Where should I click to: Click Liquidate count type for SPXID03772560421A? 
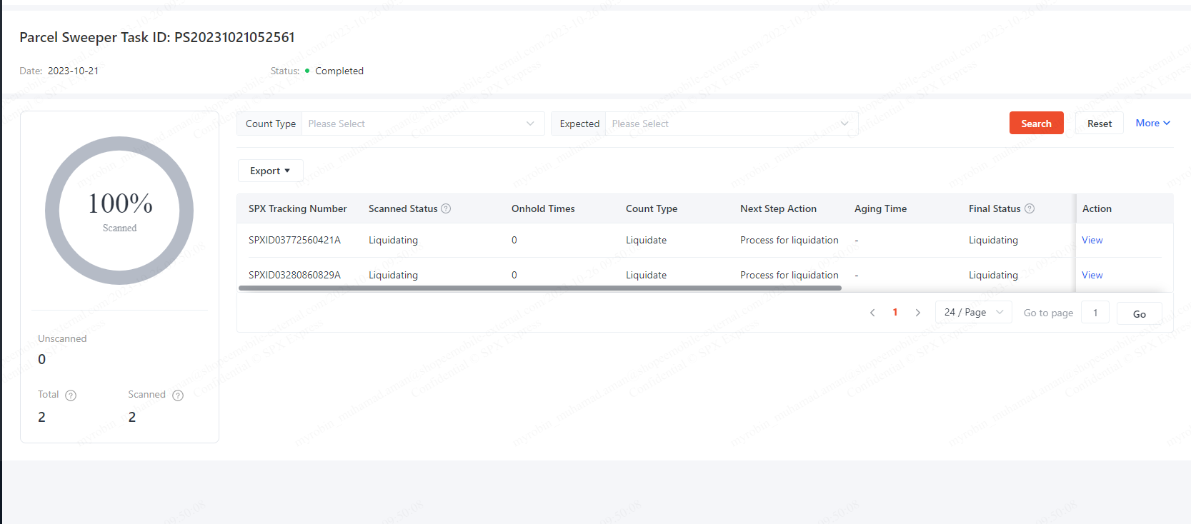click(x=646, y=240)
